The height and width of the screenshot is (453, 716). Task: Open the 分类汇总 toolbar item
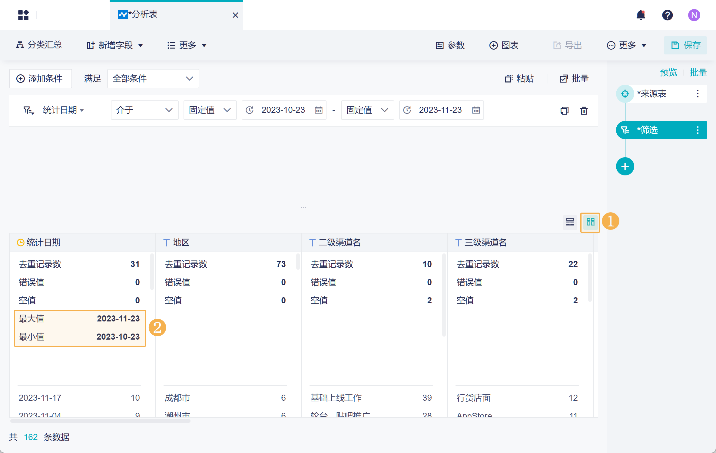[x=39, y=45]
